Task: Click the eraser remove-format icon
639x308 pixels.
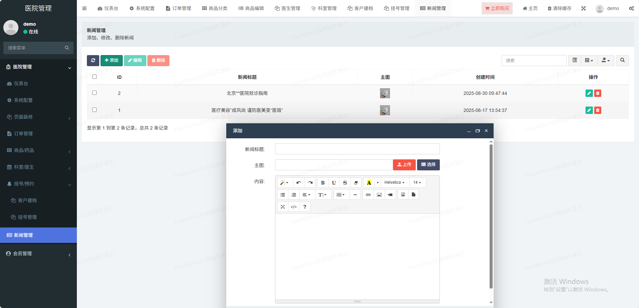Action: [356, 183]
